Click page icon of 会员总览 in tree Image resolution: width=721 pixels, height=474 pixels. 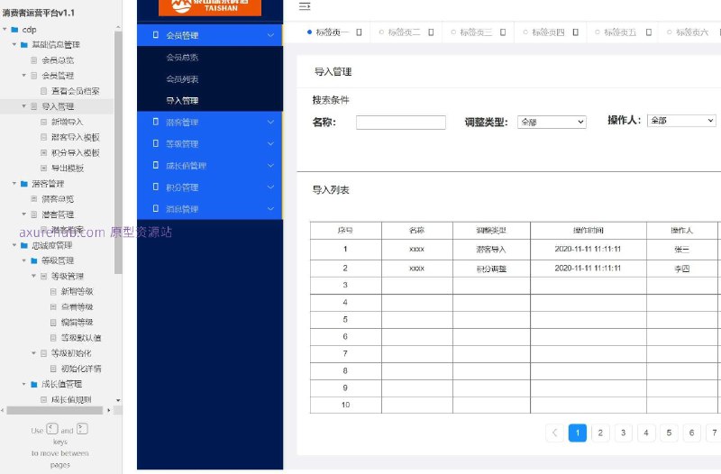coord(34,60)
